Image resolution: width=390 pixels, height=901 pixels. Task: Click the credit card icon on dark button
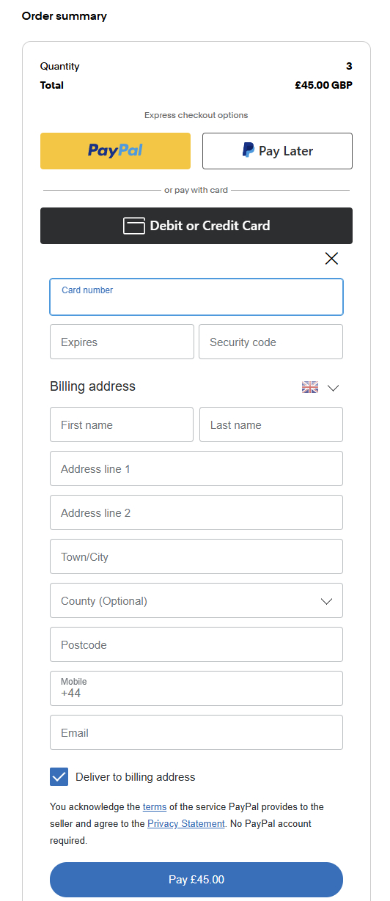tap(134, 226)
